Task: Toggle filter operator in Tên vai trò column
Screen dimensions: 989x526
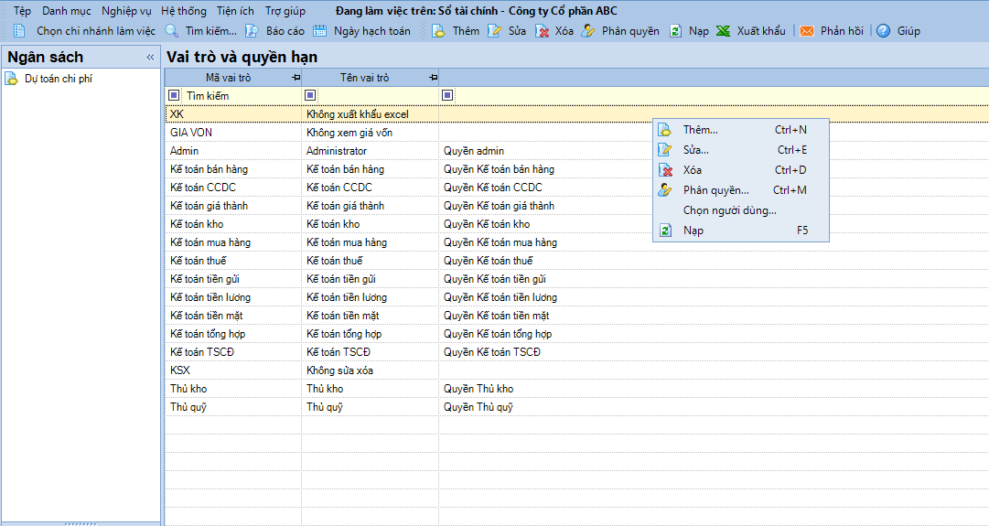Action: pos(310,95)
